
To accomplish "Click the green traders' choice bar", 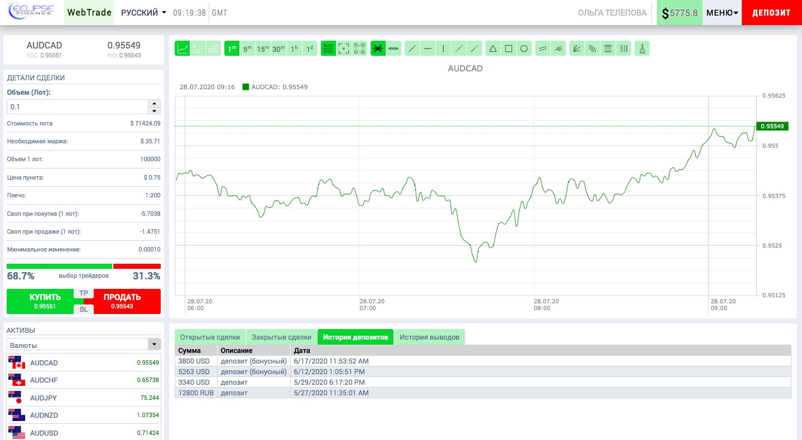I will pos(59,267).
